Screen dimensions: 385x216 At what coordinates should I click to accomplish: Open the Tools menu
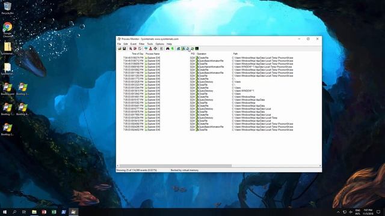(150, 44)
